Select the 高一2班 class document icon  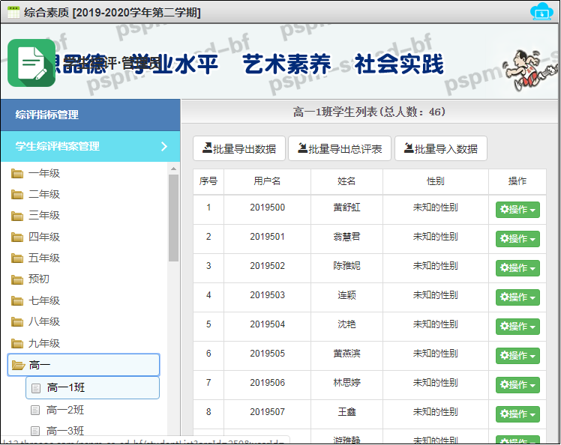click(35, 410)
